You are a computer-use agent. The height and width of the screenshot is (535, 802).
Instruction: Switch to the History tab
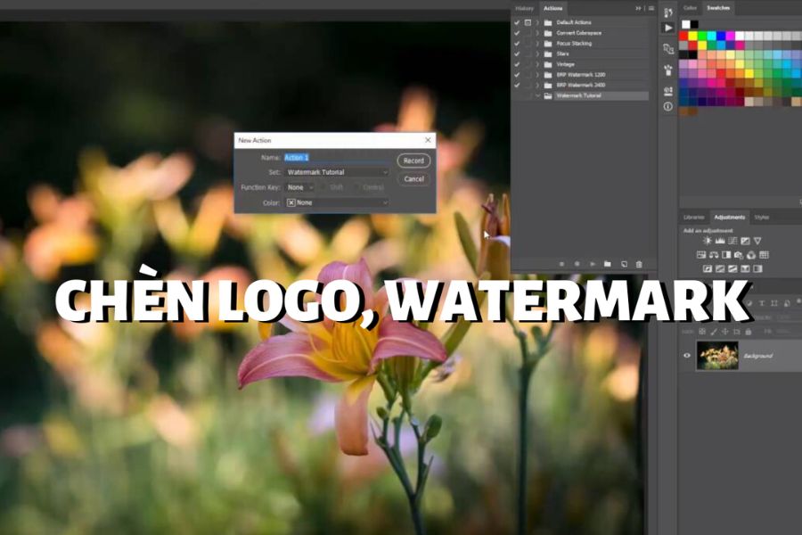(x=524, y=8)
